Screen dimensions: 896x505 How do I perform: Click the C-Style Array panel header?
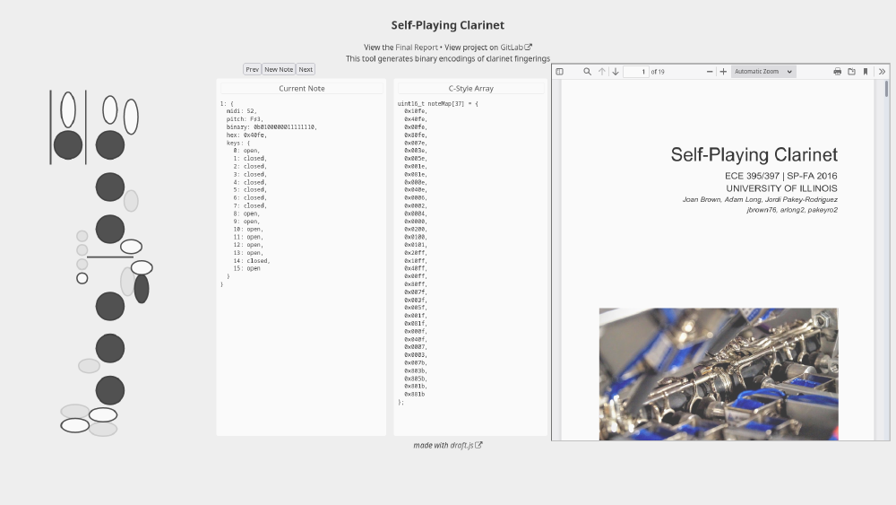coord(471,88)
